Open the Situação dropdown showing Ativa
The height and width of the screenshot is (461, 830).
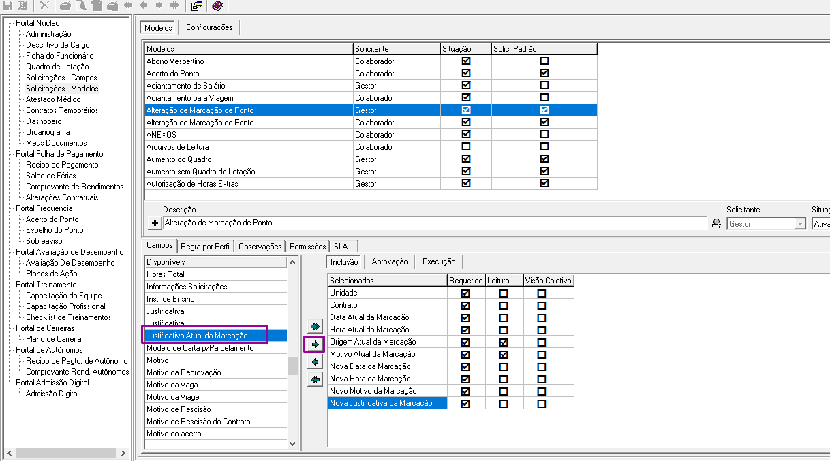pyautogui.click(x=820, y=224)
